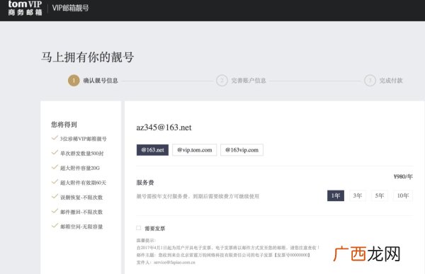
Task: Click the 完善账户信息 step label
Action: [249, 81]
